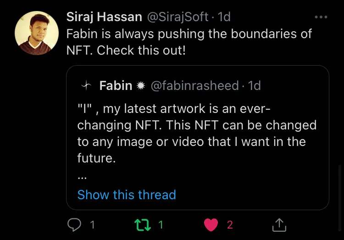Click the Fabin display name
Screen dimensions: 344x240
pos(116,85)
